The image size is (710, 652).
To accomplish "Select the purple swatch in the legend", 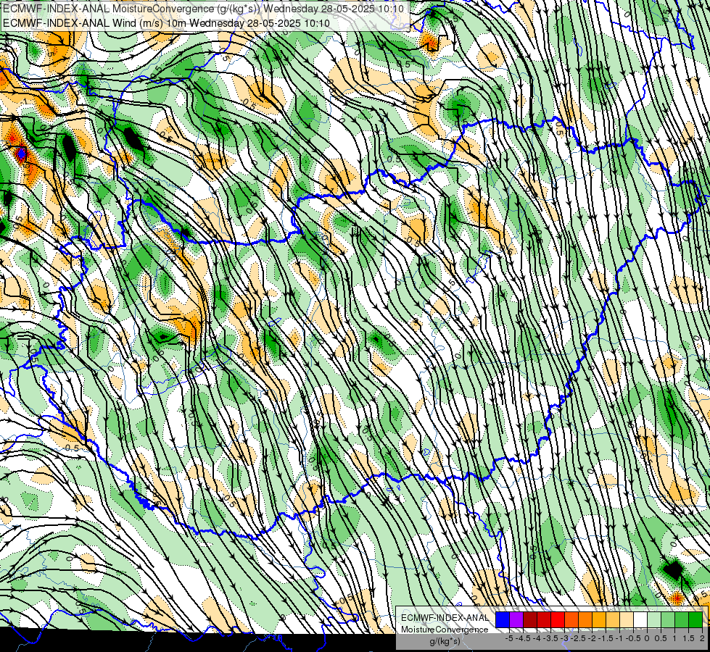I will 516,619.
